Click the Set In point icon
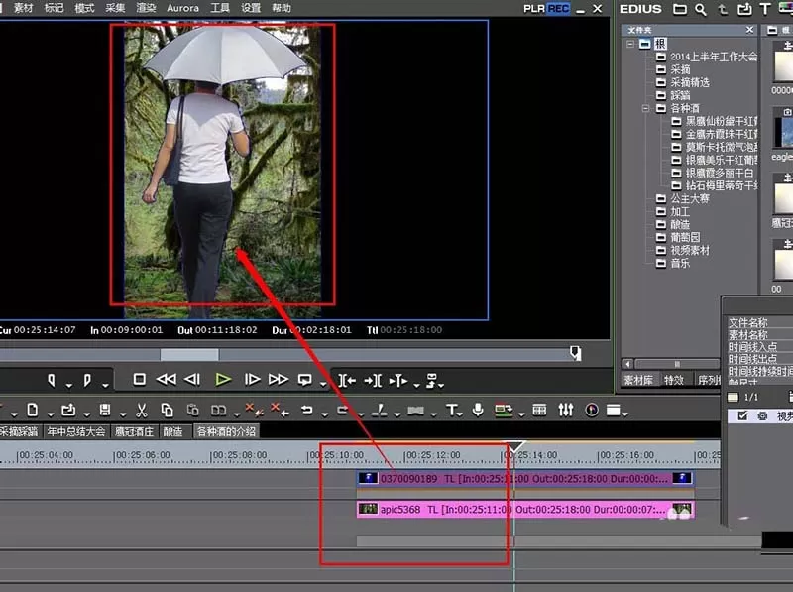This screenshot has width=793, height=592. [x=52, y=380]
